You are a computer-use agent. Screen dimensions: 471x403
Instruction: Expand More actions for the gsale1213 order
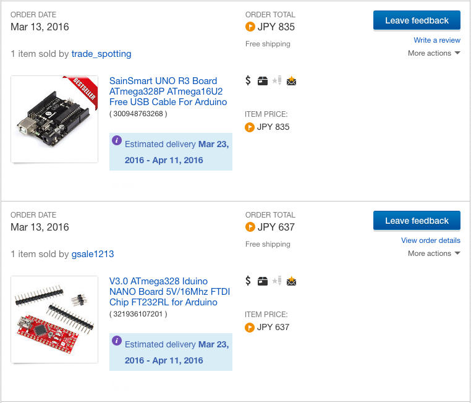[434, 253]
